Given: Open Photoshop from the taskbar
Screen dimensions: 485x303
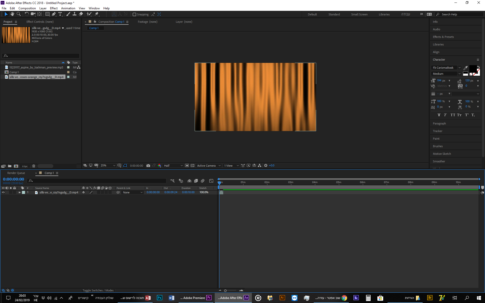Looking at the screenshot, I should click(x=159, y=298).
